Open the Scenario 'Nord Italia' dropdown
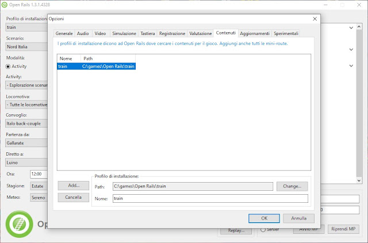 [26, 47]
